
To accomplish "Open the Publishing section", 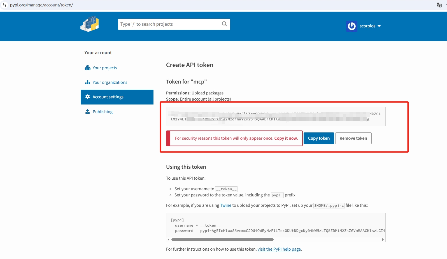I will 103,112.
